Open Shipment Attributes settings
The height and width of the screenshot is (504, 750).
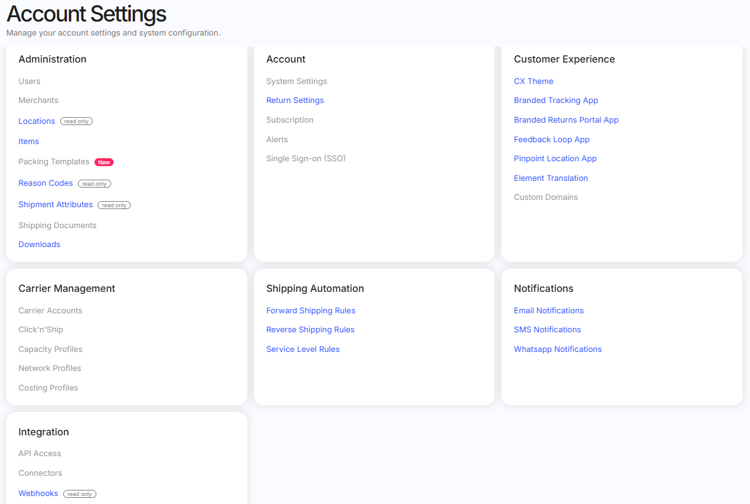[x=55, y=205]
